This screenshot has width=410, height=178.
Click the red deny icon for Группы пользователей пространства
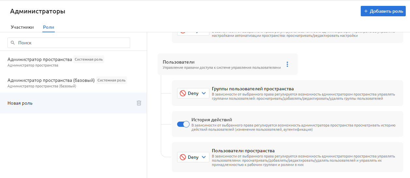coord(183,93)
